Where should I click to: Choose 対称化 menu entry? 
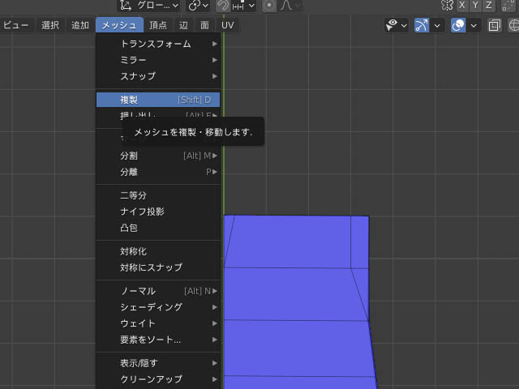pos(158,251)
